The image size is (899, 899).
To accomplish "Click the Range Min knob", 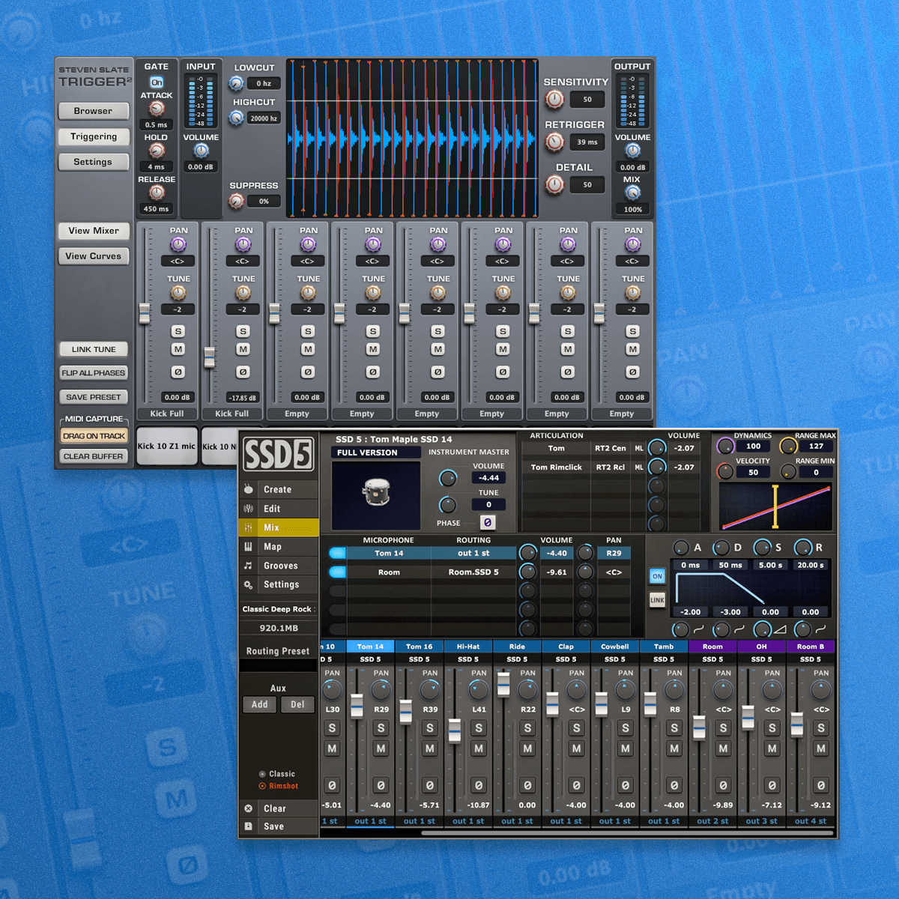I will click(787, 471).
